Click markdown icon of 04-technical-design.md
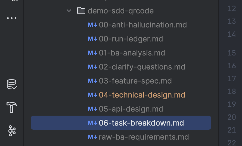Image resolution: width=242 pixels, height=146 pixels. [x=92, y=95]
